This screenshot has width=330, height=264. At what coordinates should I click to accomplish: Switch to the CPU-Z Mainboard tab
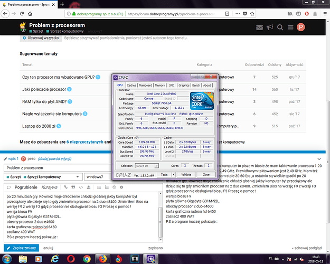[145, 85]
